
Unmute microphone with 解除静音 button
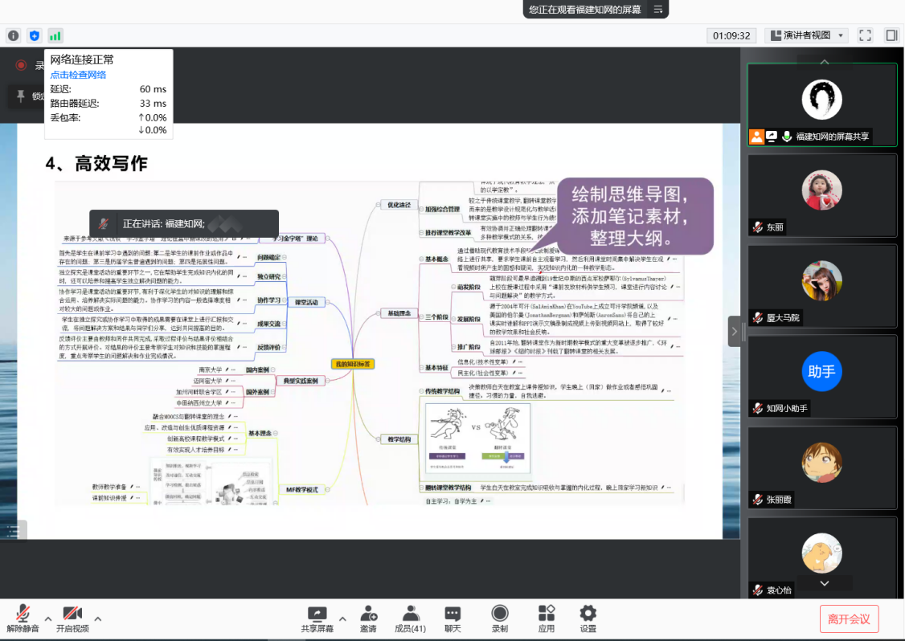(x=23, y=619)
